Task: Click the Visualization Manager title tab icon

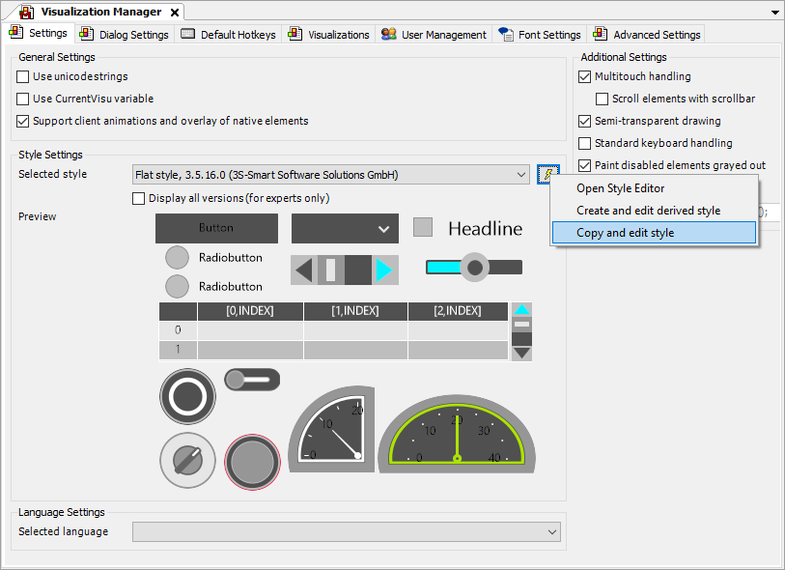Action: click(x=25, y=12)
